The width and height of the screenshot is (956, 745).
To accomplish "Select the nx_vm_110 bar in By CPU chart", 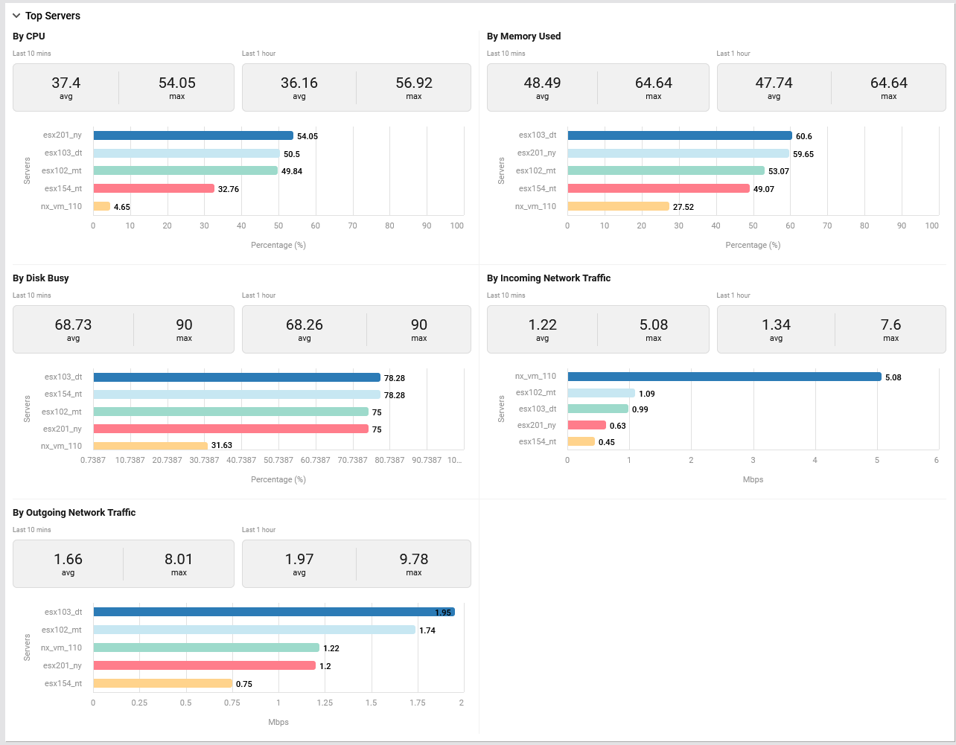I will pos(101,207).
